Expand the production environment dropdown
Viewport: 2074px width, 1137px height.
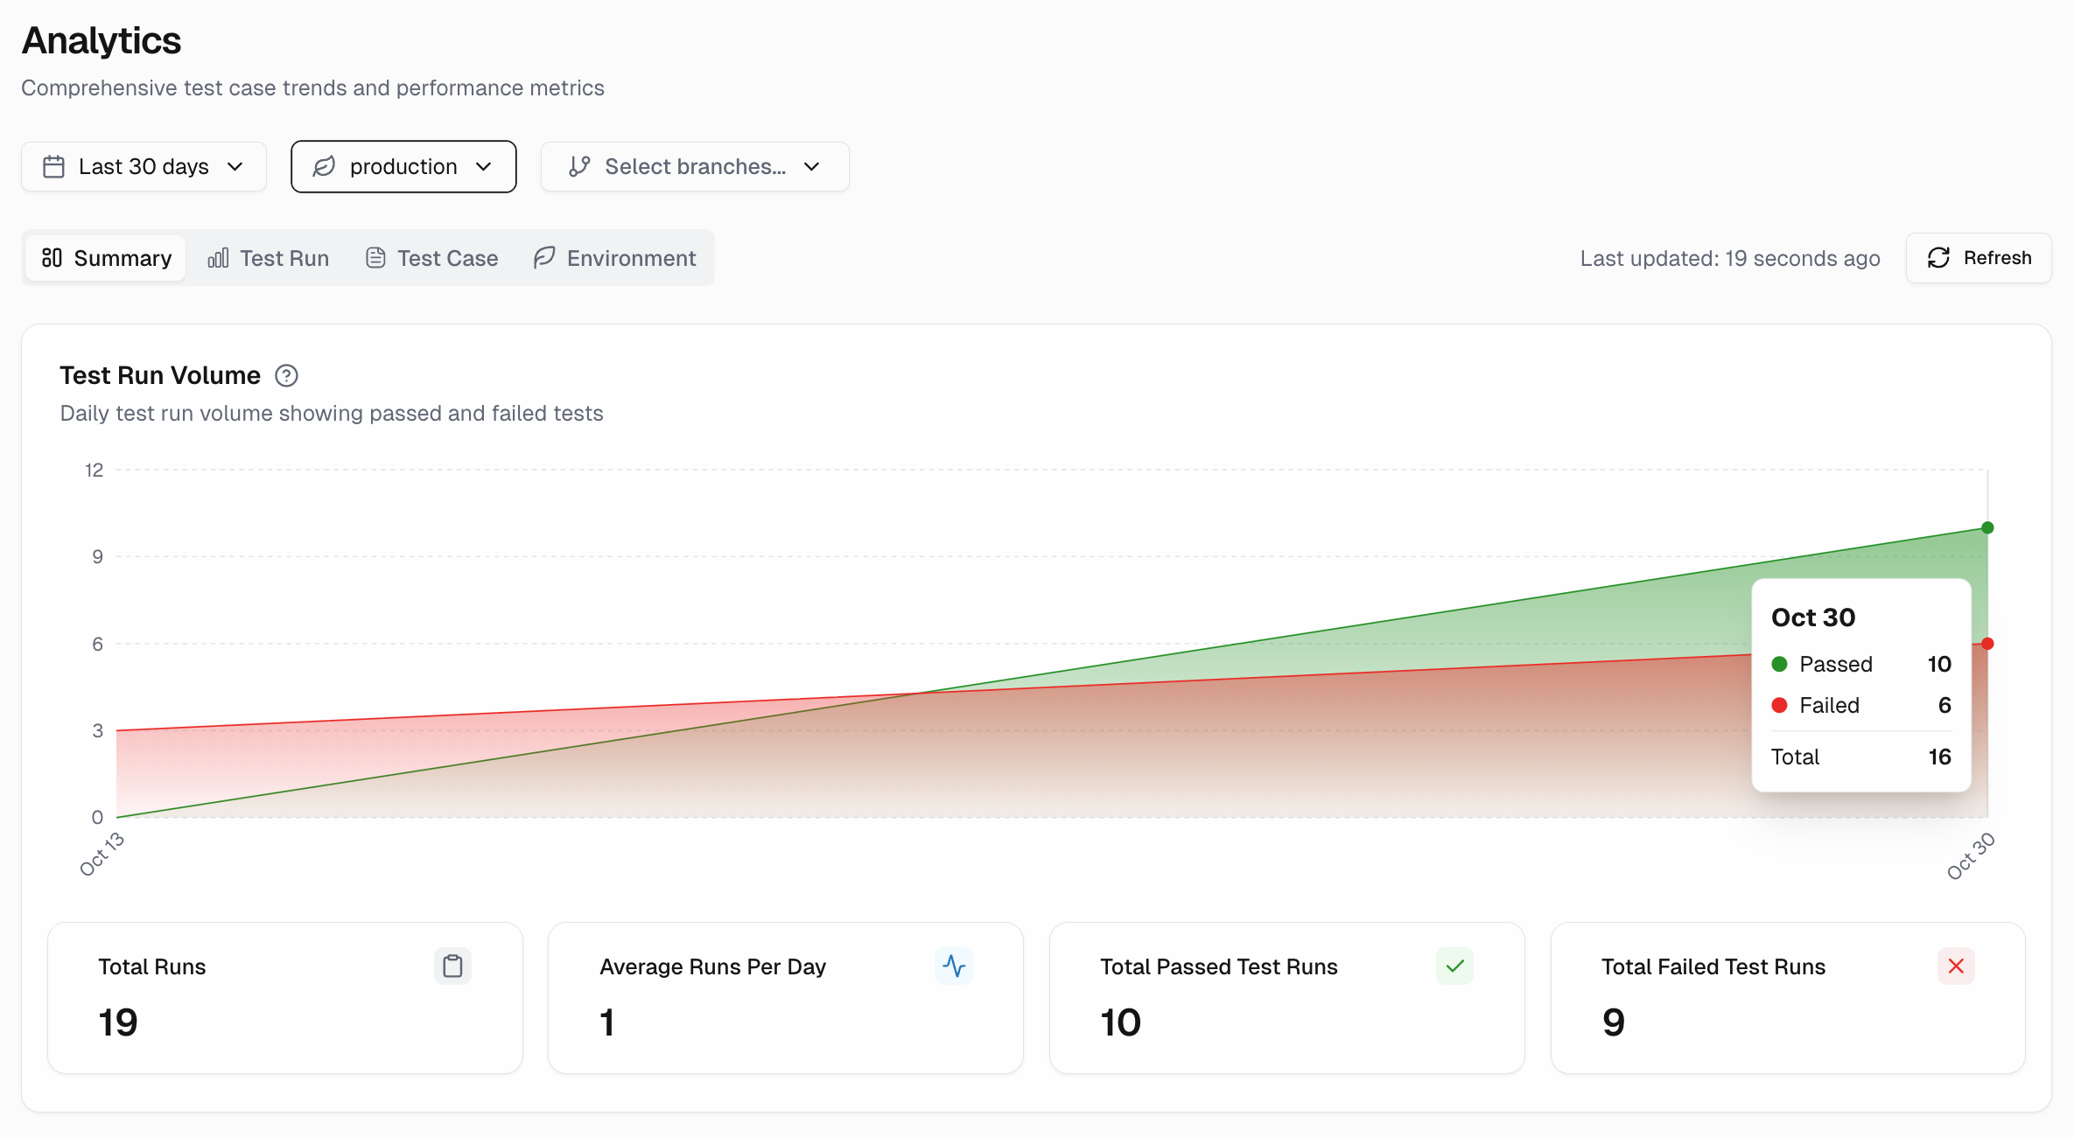[403, 166]
